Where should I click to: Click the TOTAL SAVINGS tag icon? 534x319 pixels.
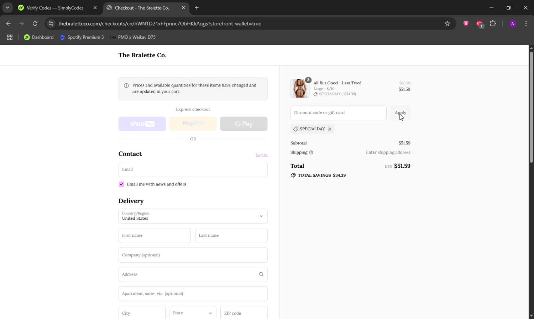[x=293, y=175]
